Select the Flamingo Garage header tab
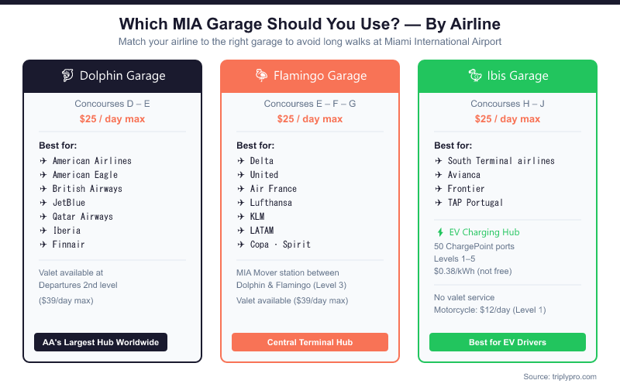 pos(310,76)
